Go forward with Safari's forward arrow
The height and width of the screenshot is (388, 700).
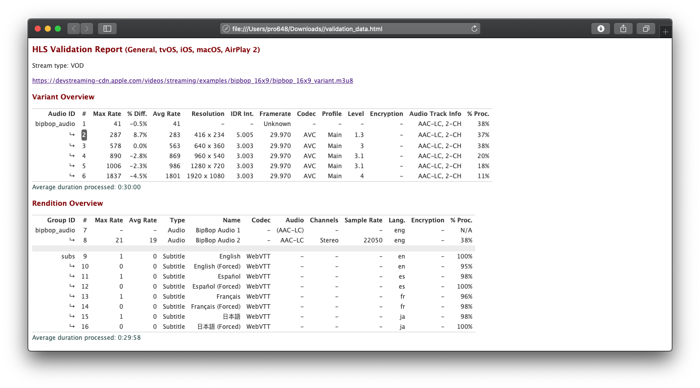(x=87, y=29)
